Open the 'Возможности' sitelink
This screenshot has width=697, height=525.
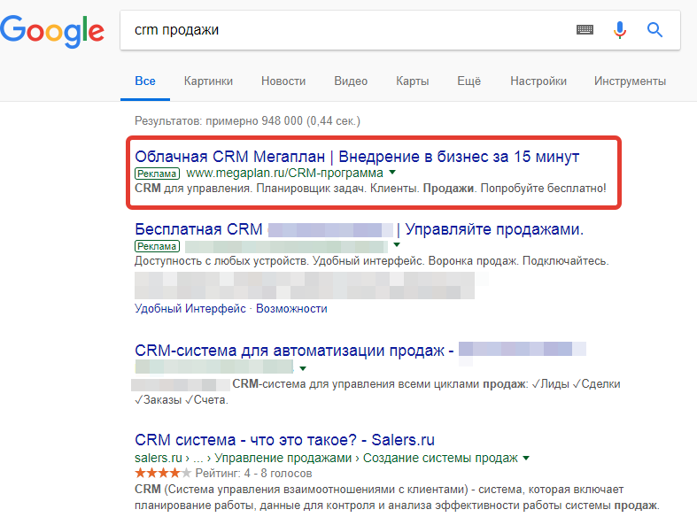(291, 308)
